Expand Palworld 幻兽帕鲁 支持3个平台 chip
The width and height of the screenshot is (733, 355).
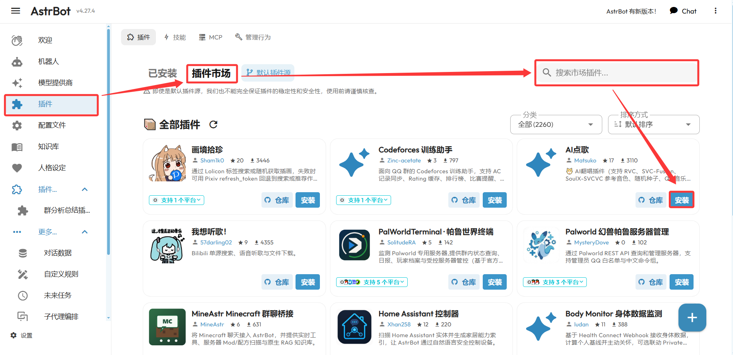(x=555, y=282)
